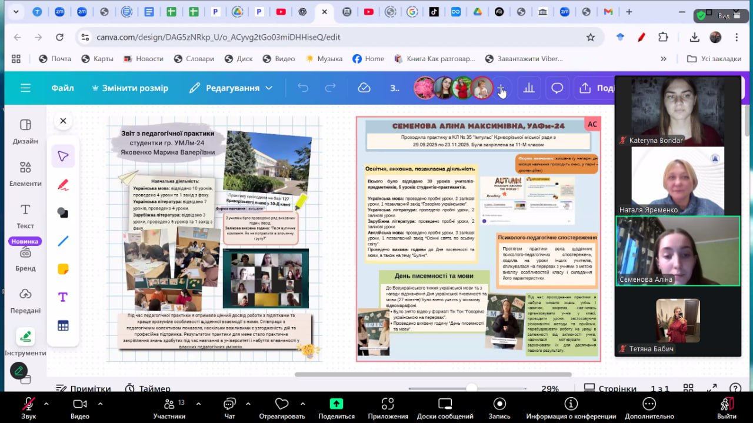Screen dimensions: 753x423
Task: Open the Файл menu
Action: coord(62,88)
